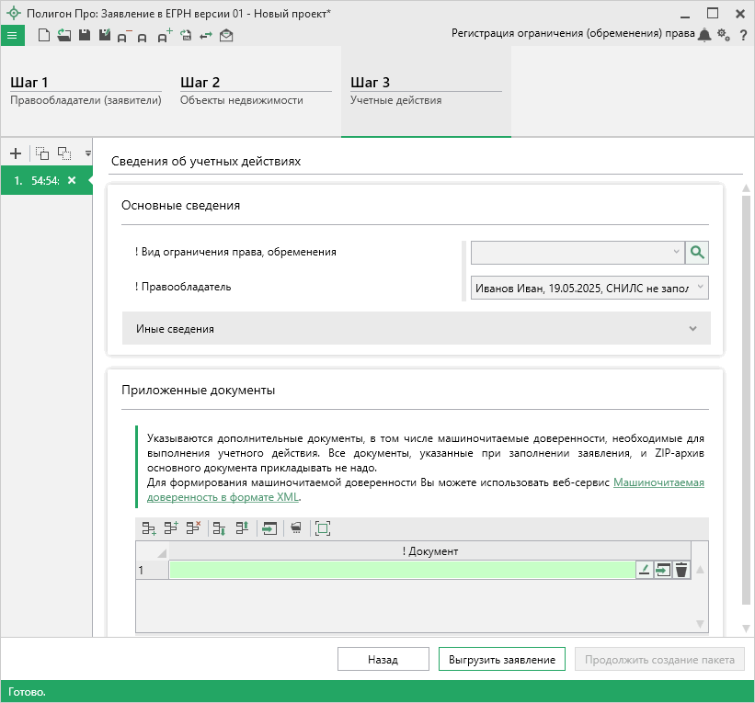This screenshot has height=703, width=755.
Task: Add new item with plus icon in sidebar
Action: click(15, 153)
